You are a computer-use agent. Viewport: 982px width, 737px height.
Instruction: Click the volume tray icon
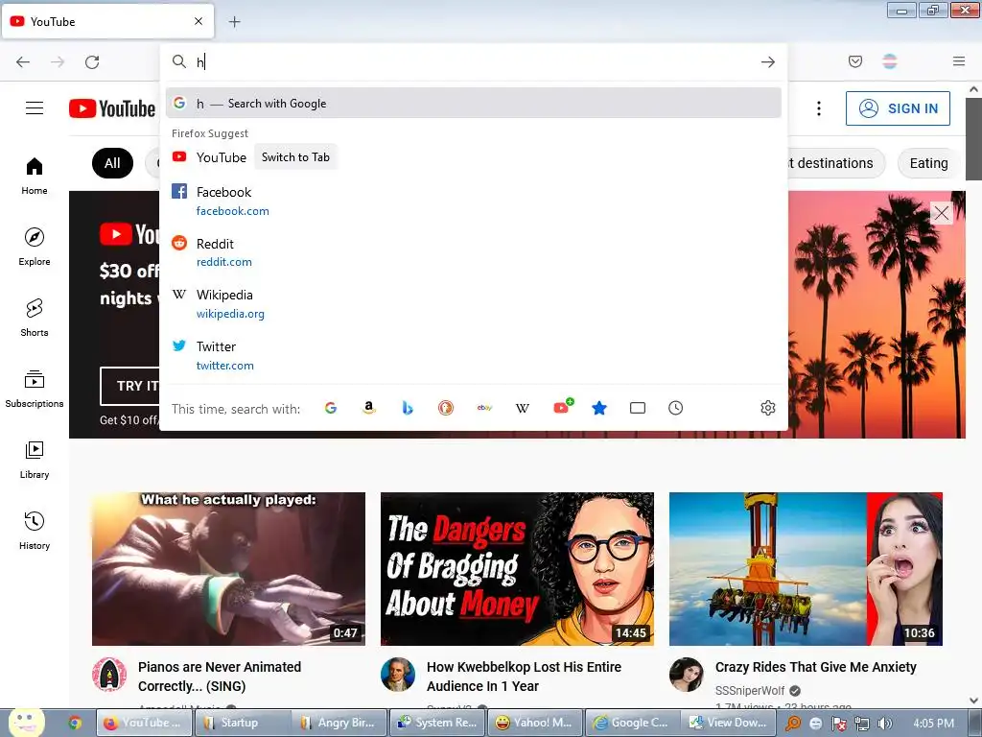pyautogui.click(x=885, y=724)
